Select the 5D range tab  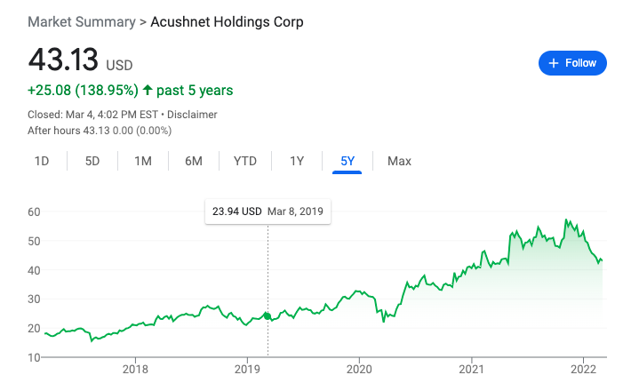[x=92, y=161]
